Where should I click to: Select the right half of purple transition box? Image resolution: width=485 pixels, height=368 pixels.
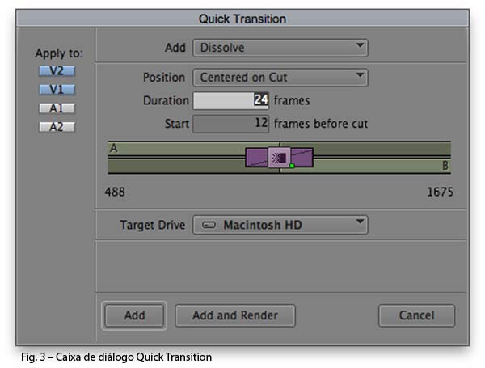[302, 157]
